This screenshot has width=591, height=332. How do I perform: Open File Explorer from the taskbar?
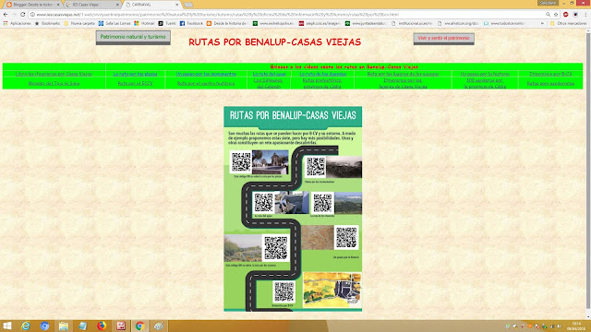tap(64, 326)
